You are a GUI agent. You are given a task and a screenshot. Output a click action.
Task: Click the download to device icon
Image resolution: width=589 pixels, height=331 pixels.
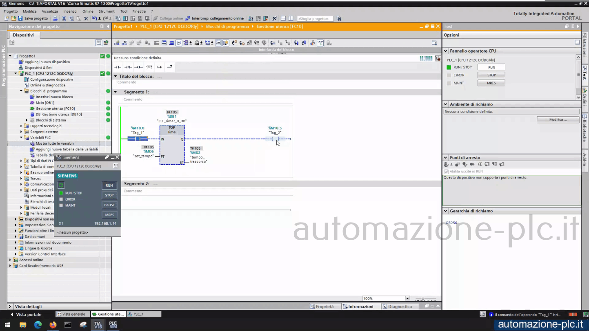[x=125, y=18]
